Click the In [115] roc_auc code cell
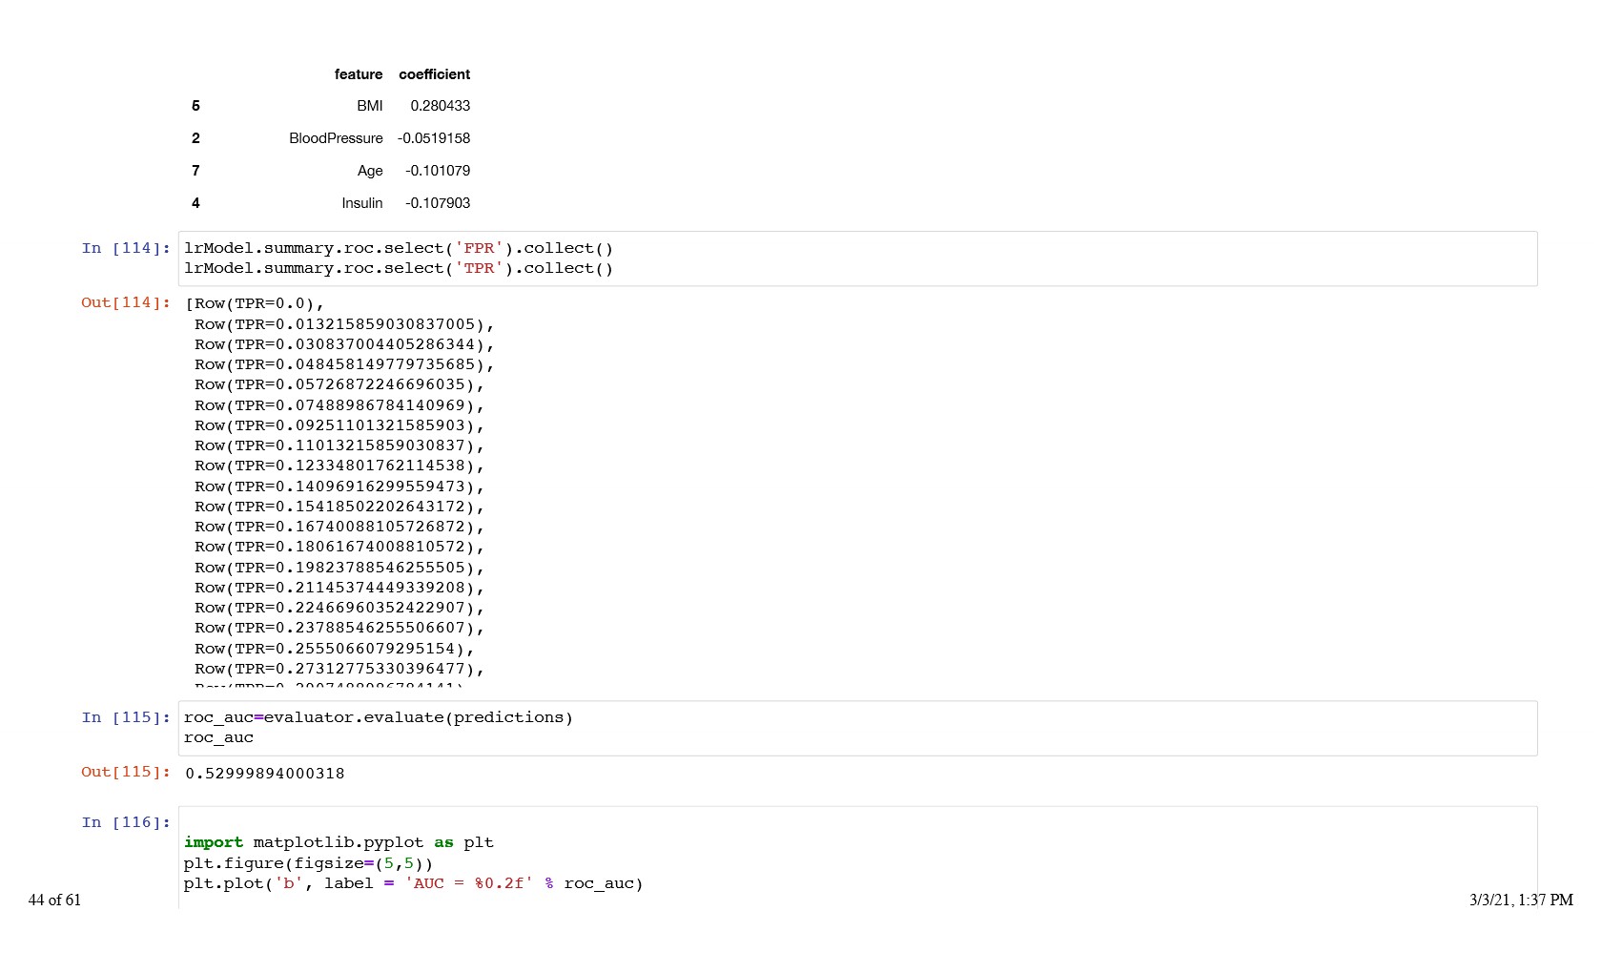 pos(856,728)
